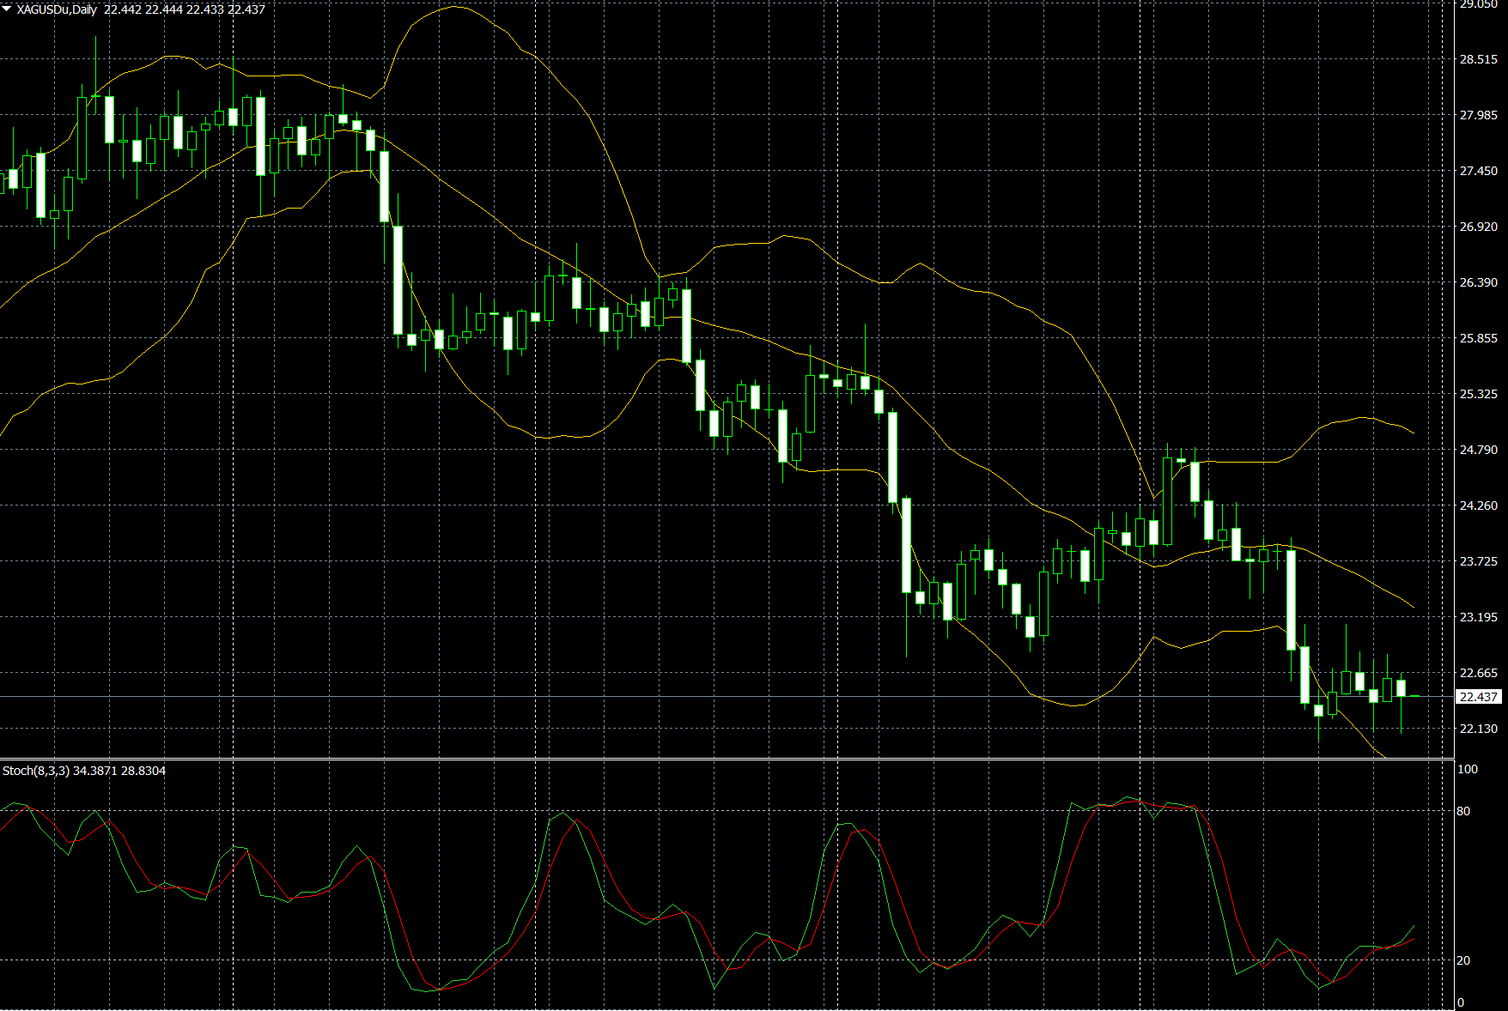Click the stochastic scale label 80
The image size is (1508, 1011).
[x=1463, y=811]
